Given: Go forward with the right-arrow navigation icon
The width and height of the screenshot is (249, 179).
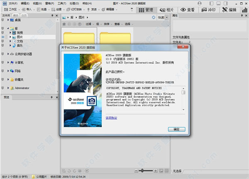Looking at the screenshot, I should coord(74,24).
